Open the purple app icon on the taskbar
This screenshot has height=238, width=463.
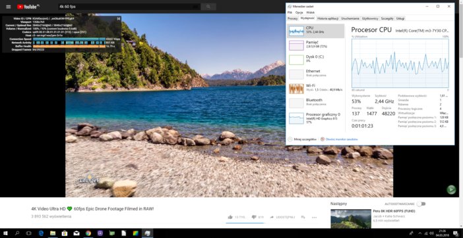tap(100, 233)
